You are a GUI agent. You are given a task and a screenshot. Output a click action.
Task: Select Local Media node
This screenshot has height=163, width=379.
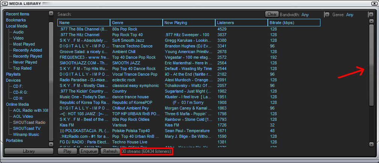point(17,26)
